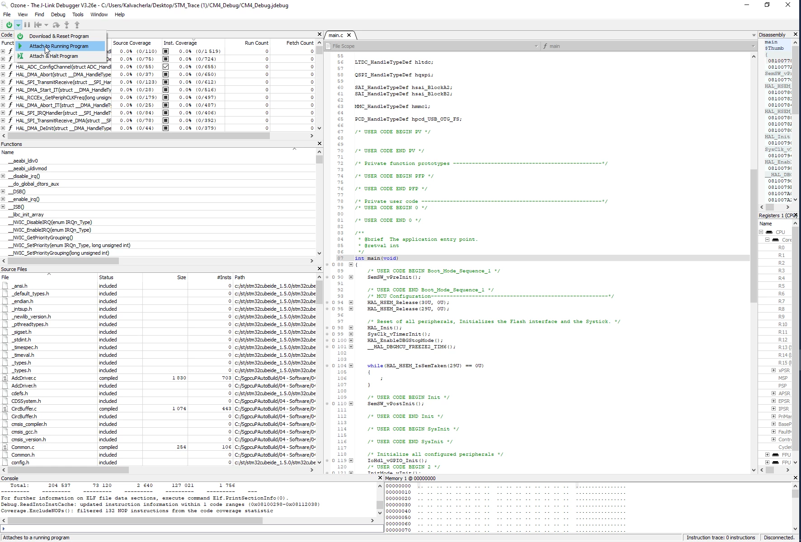
Task: Toggle coverage checkbox for HAL_SPI_IRQHandler row
Action: coord(166,112)
